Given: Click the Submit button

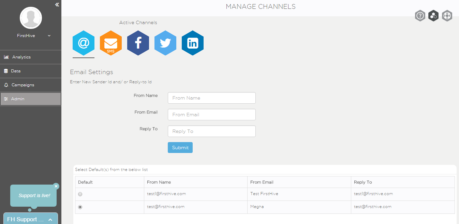Looking at the screenshot, I should pos(180,148).
